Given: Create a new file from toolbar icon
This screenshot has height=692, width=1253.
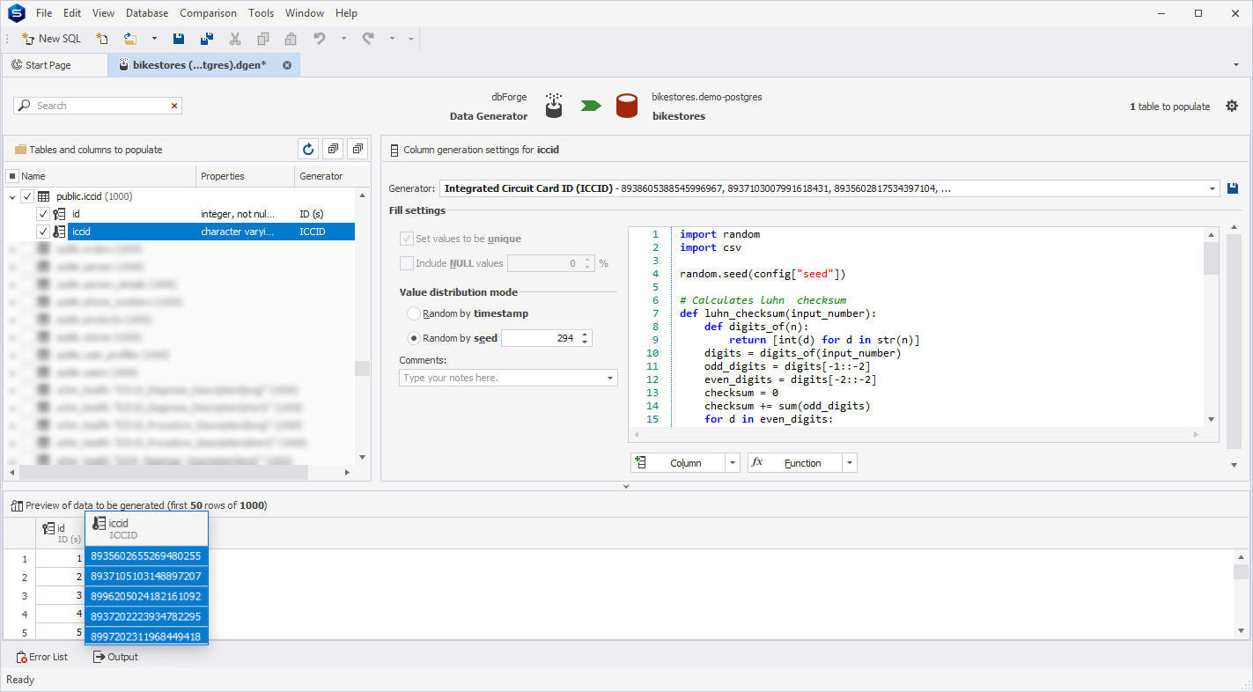Looking at the screenshot, I should tap(102, 39).
